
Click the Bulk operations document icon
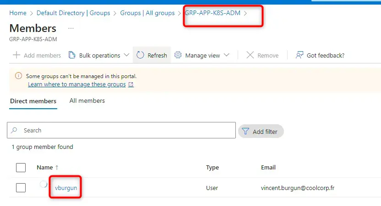click(72, 55)
